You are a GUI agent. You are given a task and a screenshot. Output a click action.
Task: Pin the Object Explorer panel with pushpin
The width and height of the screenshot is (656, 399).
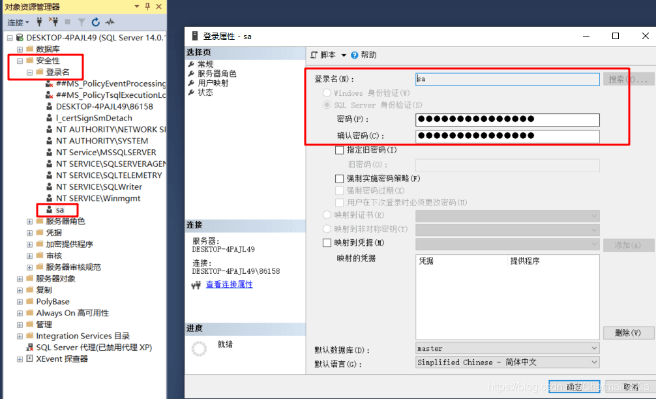click(x=147, y=6)
